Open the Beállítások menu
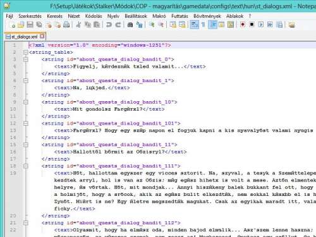The height and width of the screenshot is (237, 316). pos(136,16)
